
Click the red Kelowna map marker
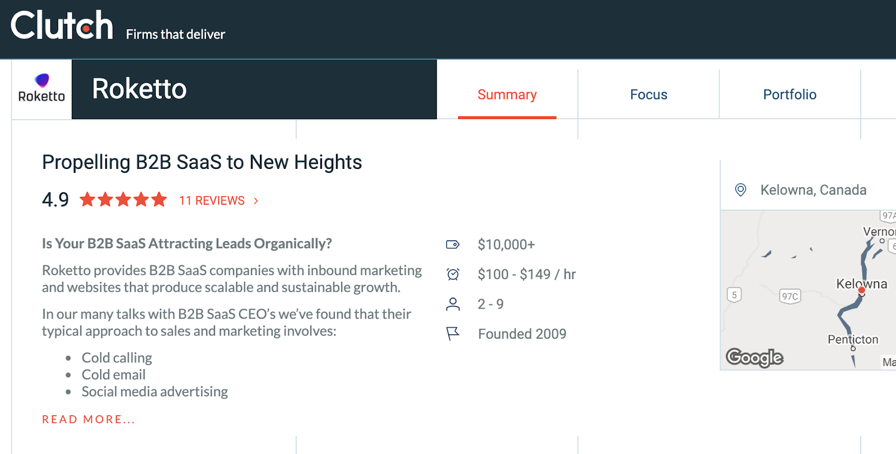(861, 290)
